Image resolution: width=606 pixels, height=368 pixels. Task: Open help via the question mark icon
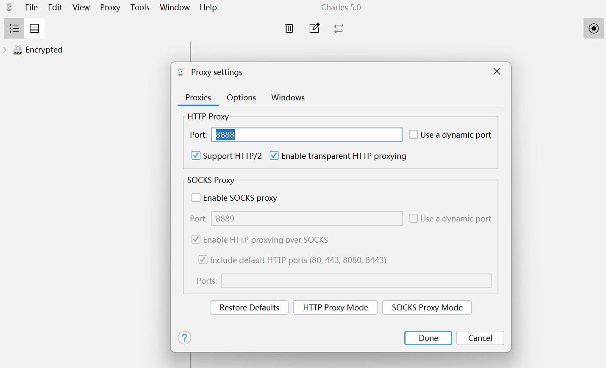tap(185, 338)
